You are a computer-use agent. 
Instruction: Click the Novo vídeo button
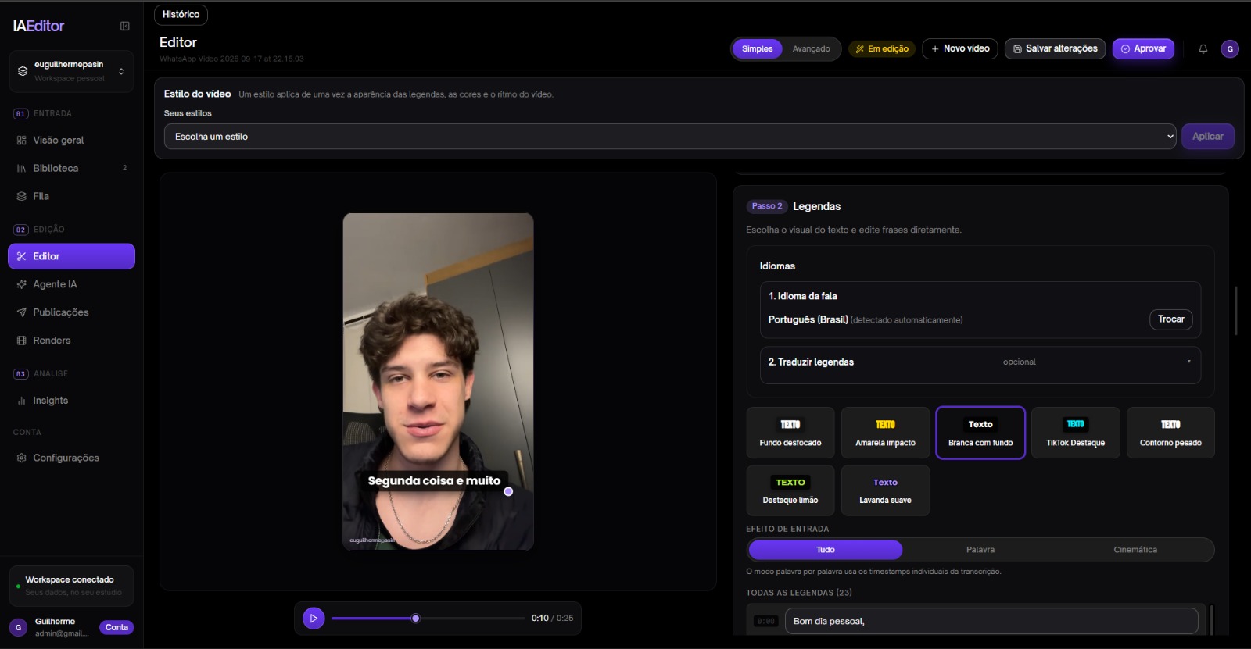(x=960, y=48)
